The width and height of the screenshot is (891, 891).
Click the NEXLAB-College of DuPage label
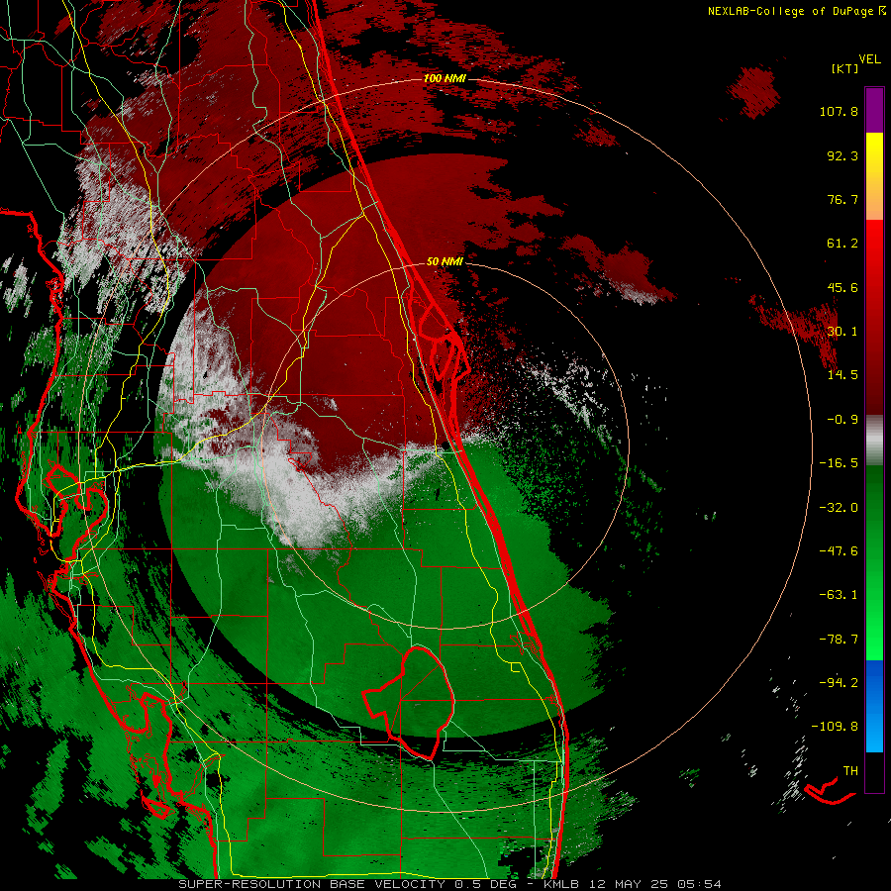click(796, 11)
